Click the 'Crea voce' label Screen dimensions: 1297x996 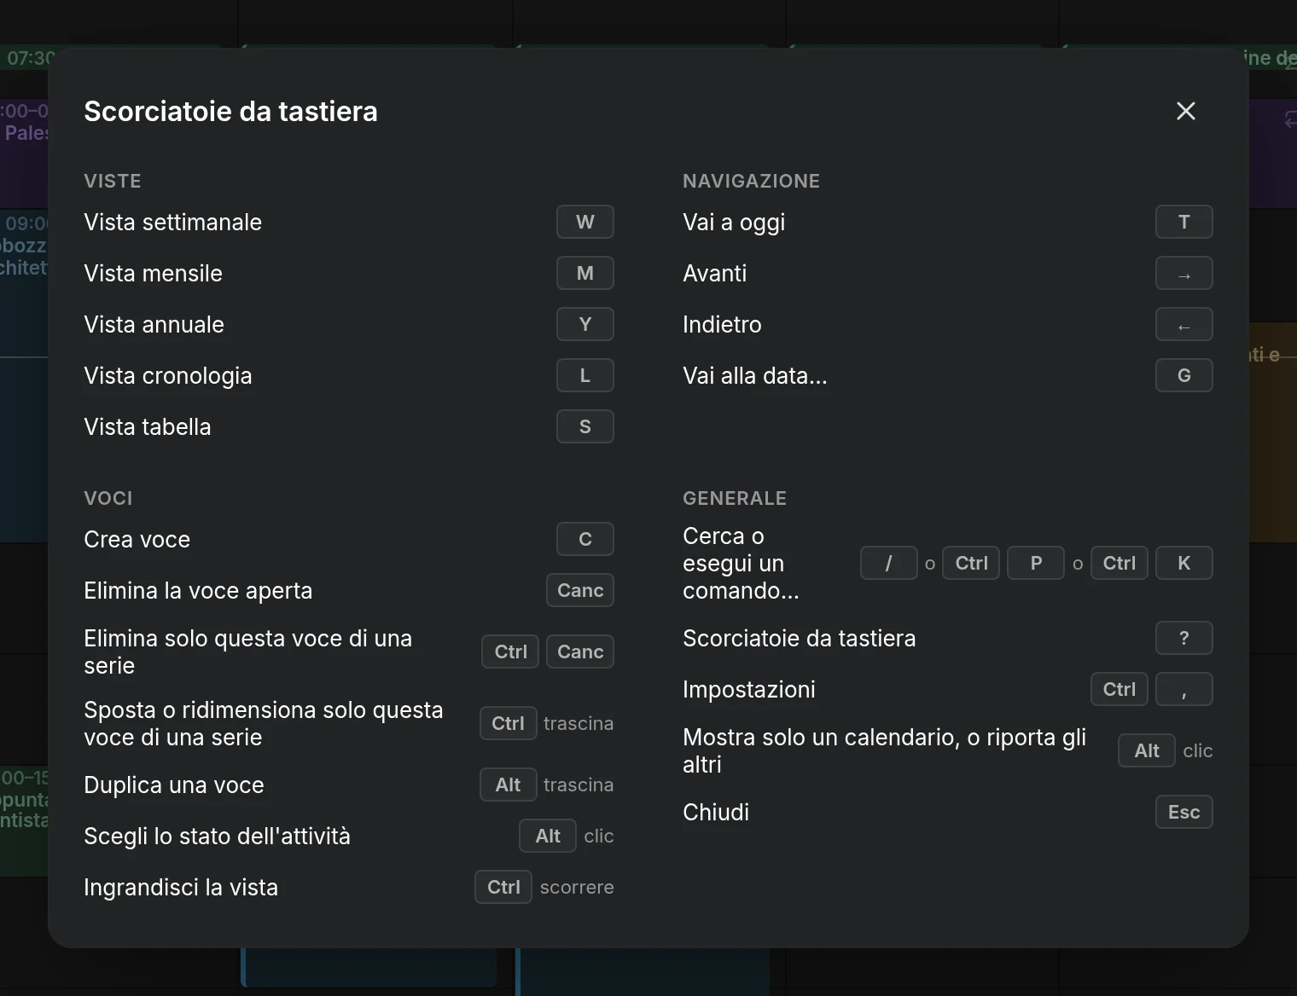click(x=137, y=539)
